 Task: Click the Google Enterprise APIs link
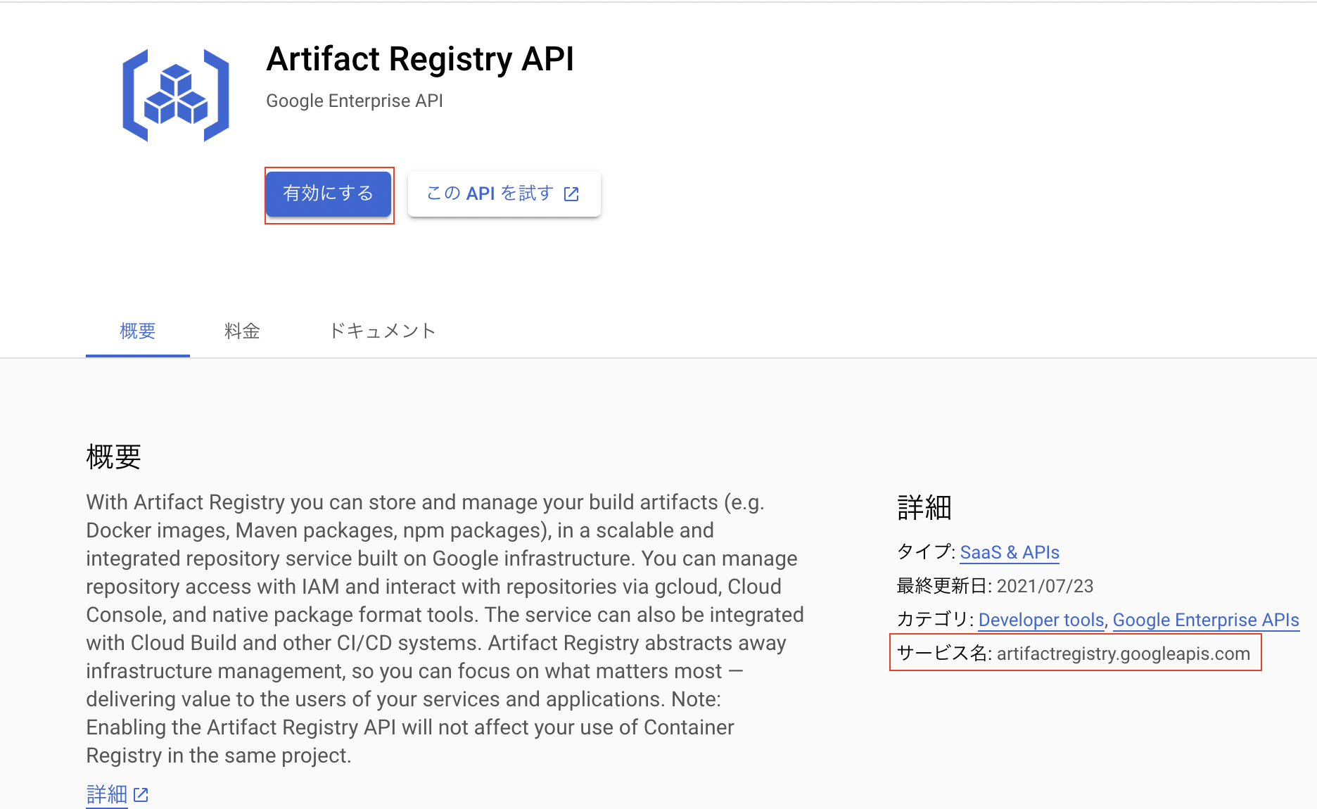click(1206, 620)
